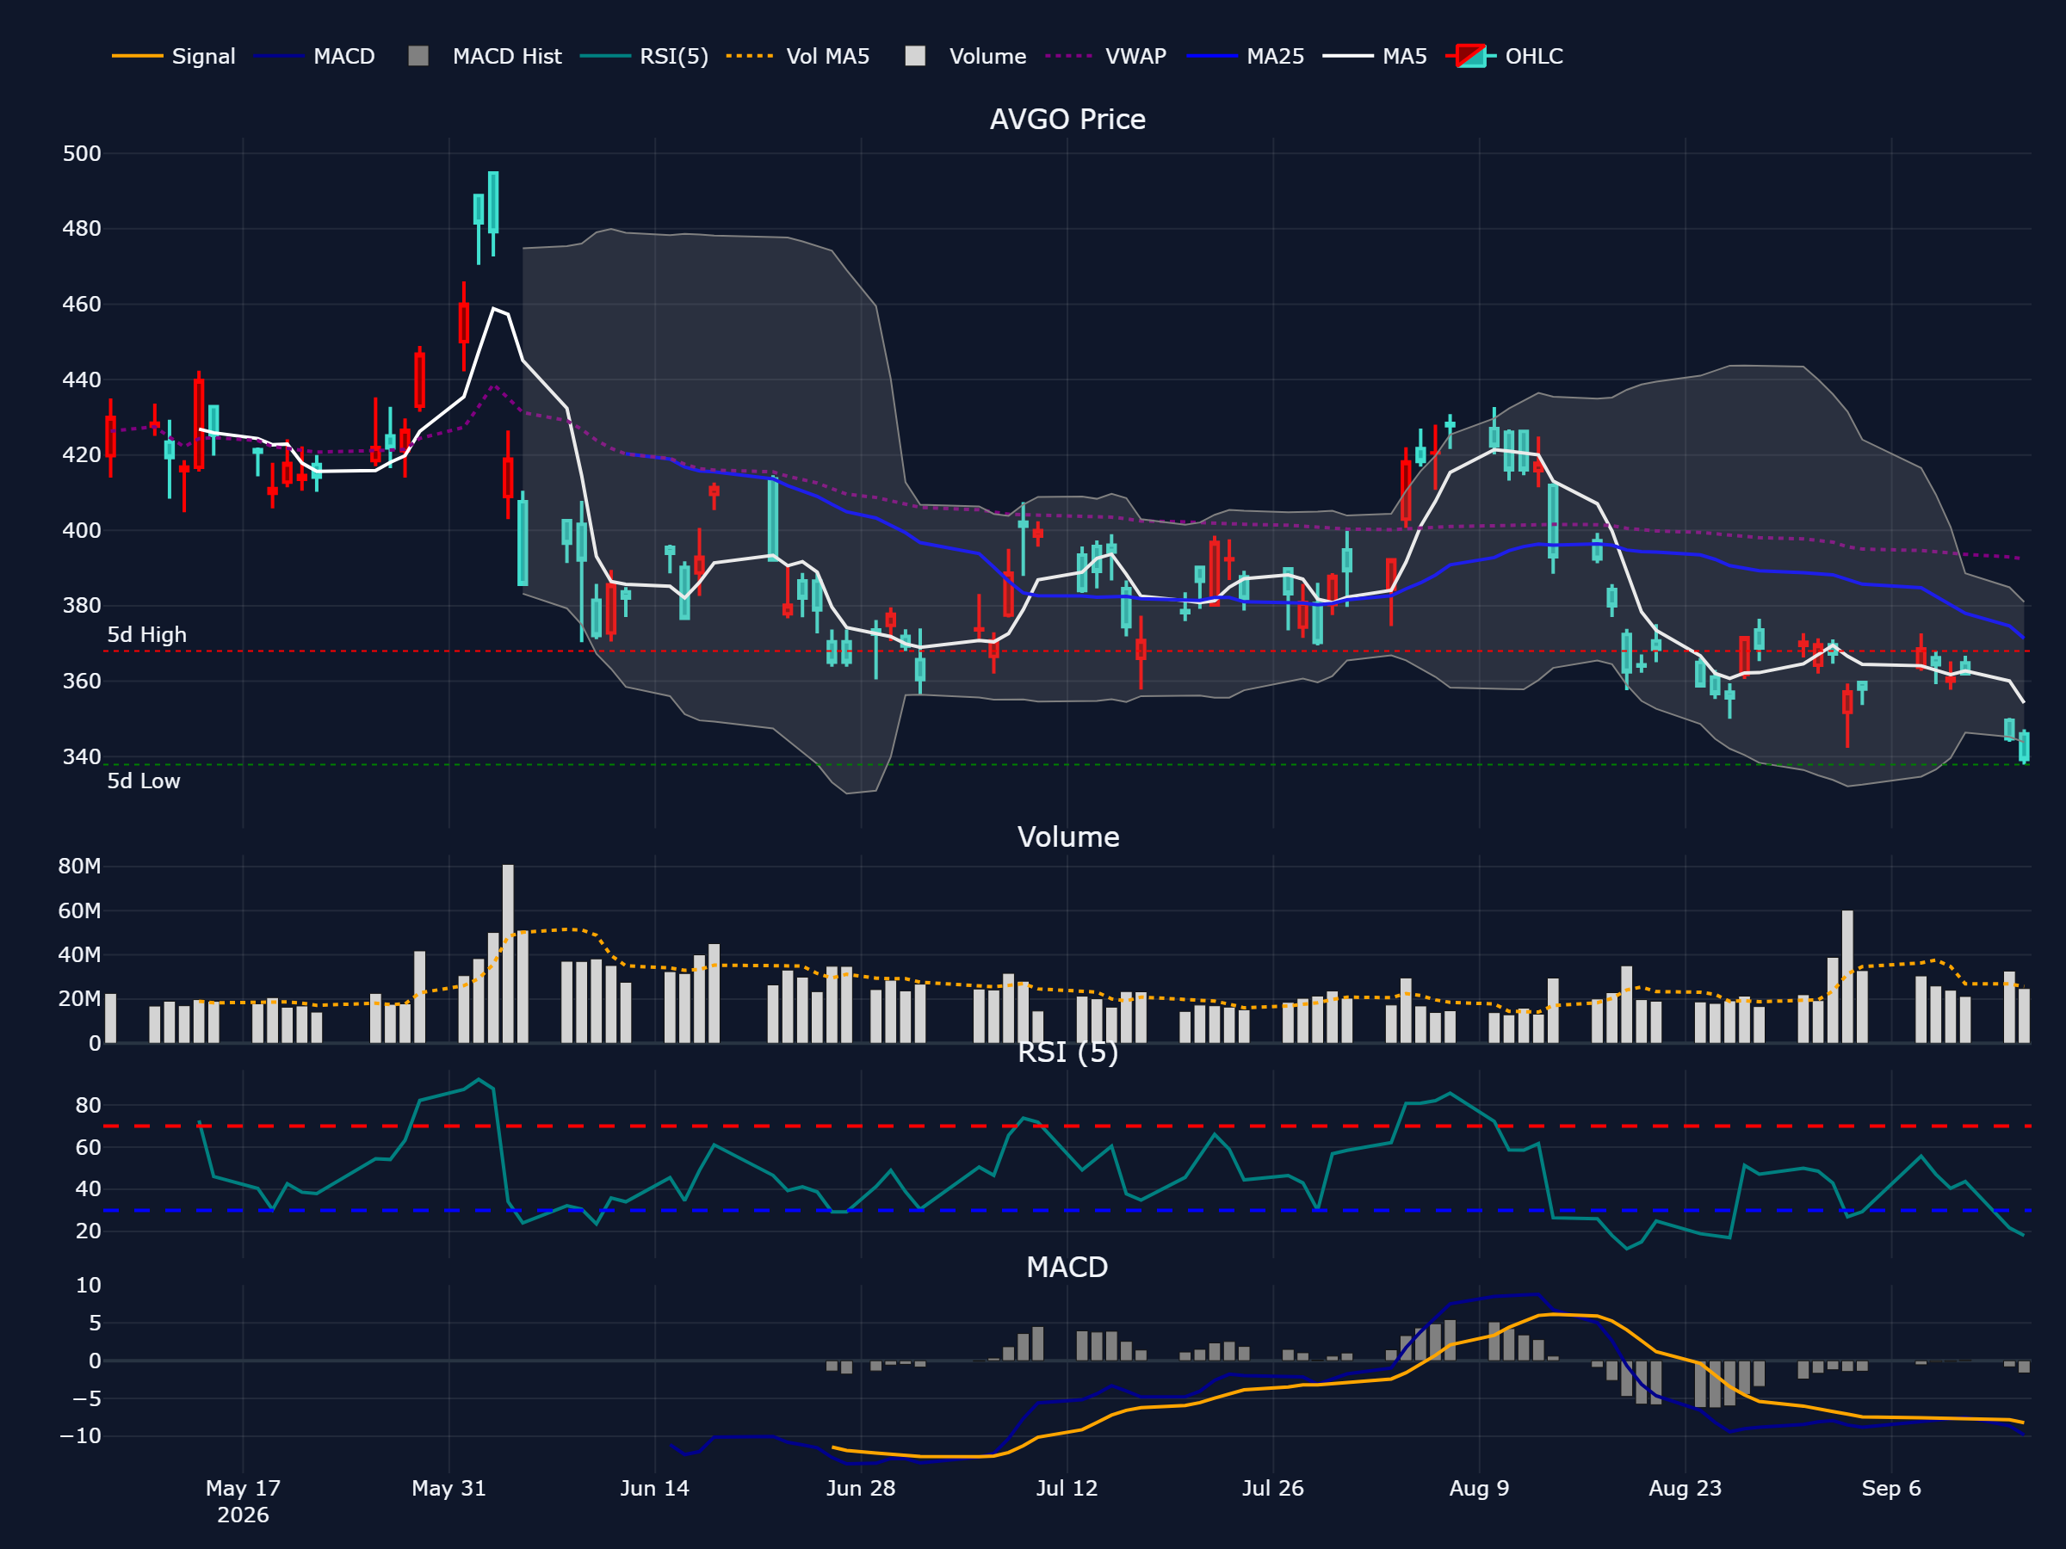Click the May 17 x-axis label

[x=243, y=1488]
